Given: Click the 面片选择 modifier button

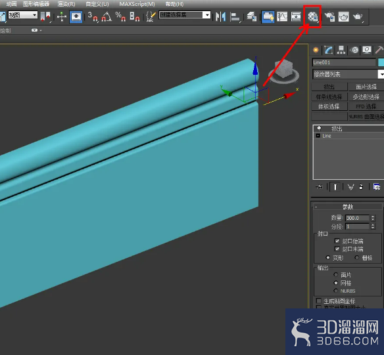Looking at the screenshot, I should [366, 87].
